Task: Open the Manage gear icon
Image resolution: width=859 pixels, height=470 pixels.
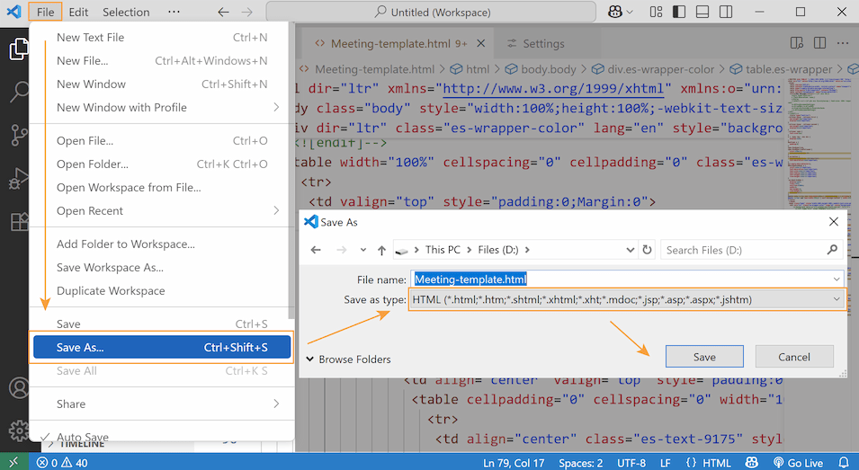Action: tap(19, 430)
